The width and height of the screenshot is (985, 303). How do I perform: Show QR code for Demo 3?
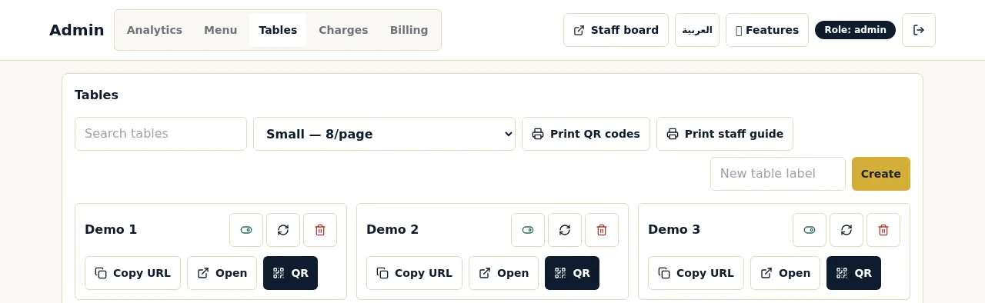coord(853,273)
